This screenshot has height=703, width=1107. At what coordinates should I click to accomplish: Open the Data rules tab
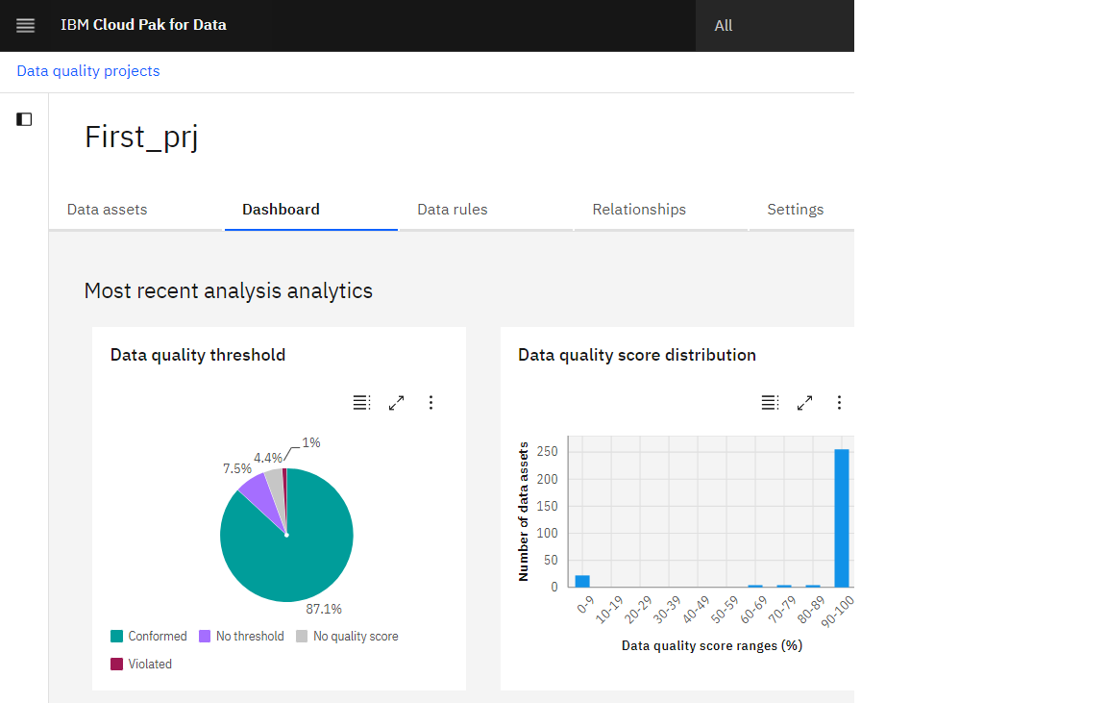pyautogui.click(x=453, y=209)
